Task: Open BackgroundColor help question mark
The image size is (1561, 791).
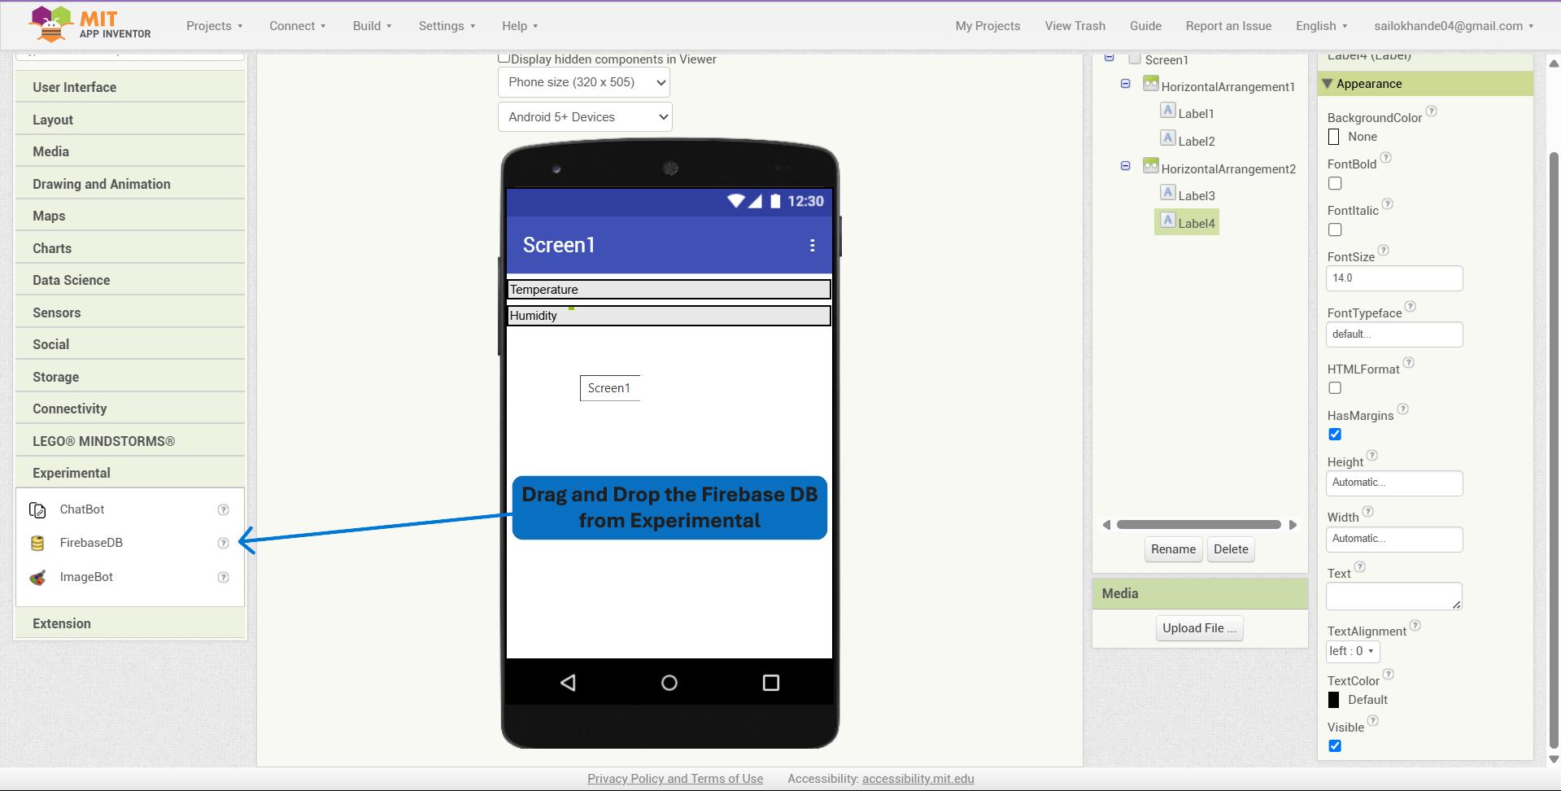Action: click(1432, 111)
